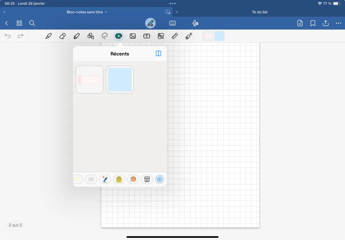
Task: Select the Pen tool
Action: [x=49, y=36]
